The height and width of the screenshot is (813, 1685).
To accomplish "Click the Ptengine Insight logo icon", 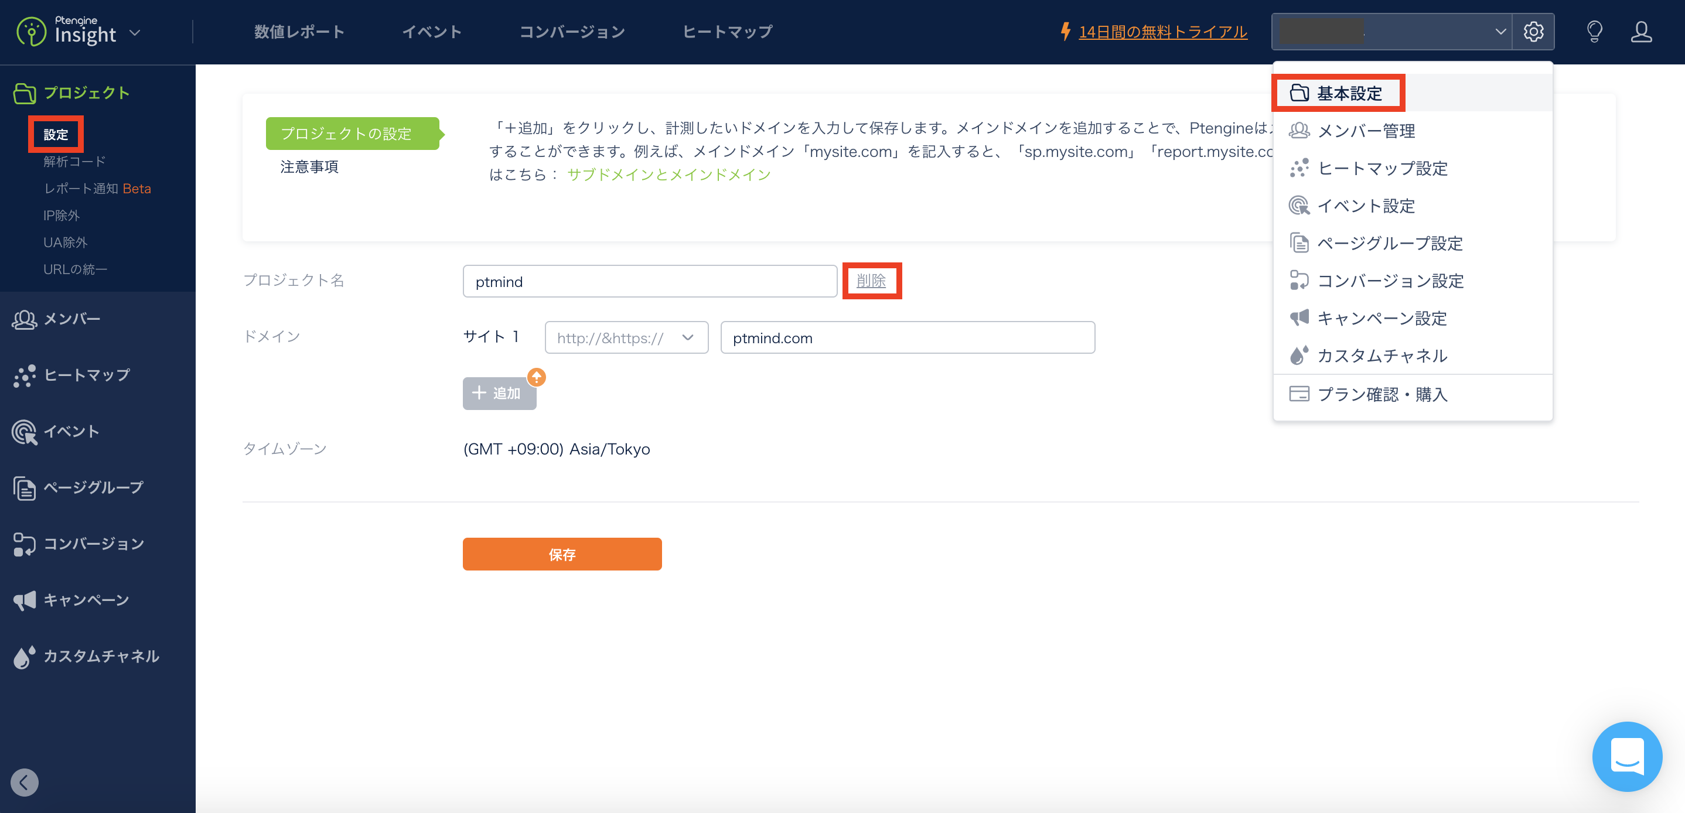I will tap(32, 32).
